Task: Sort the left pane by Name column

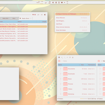Action: pos(69,65)
